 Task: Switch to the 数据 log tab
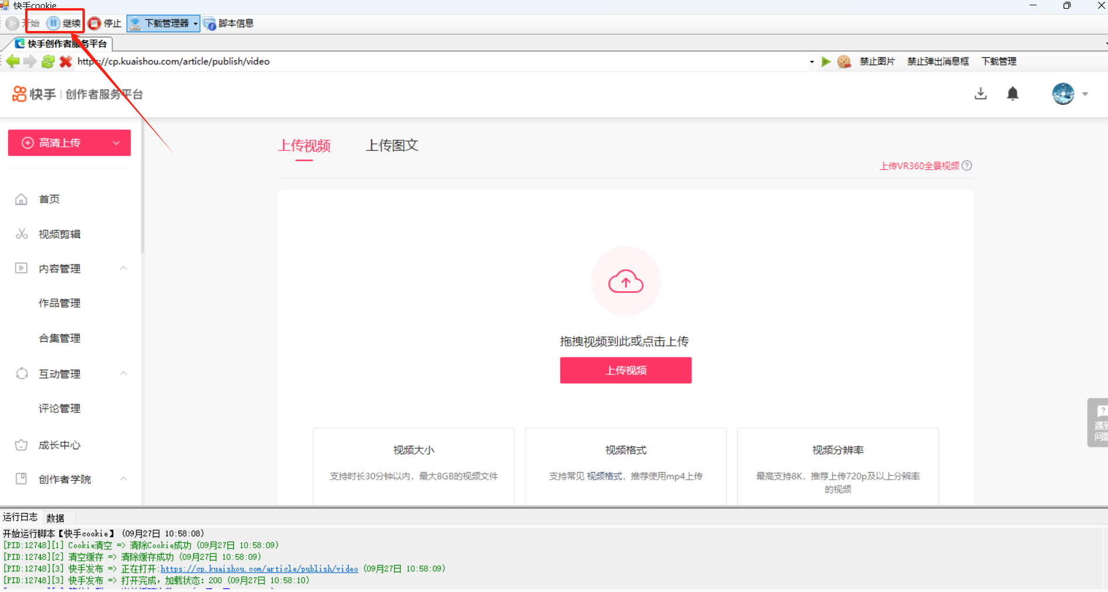click(55, 518)
